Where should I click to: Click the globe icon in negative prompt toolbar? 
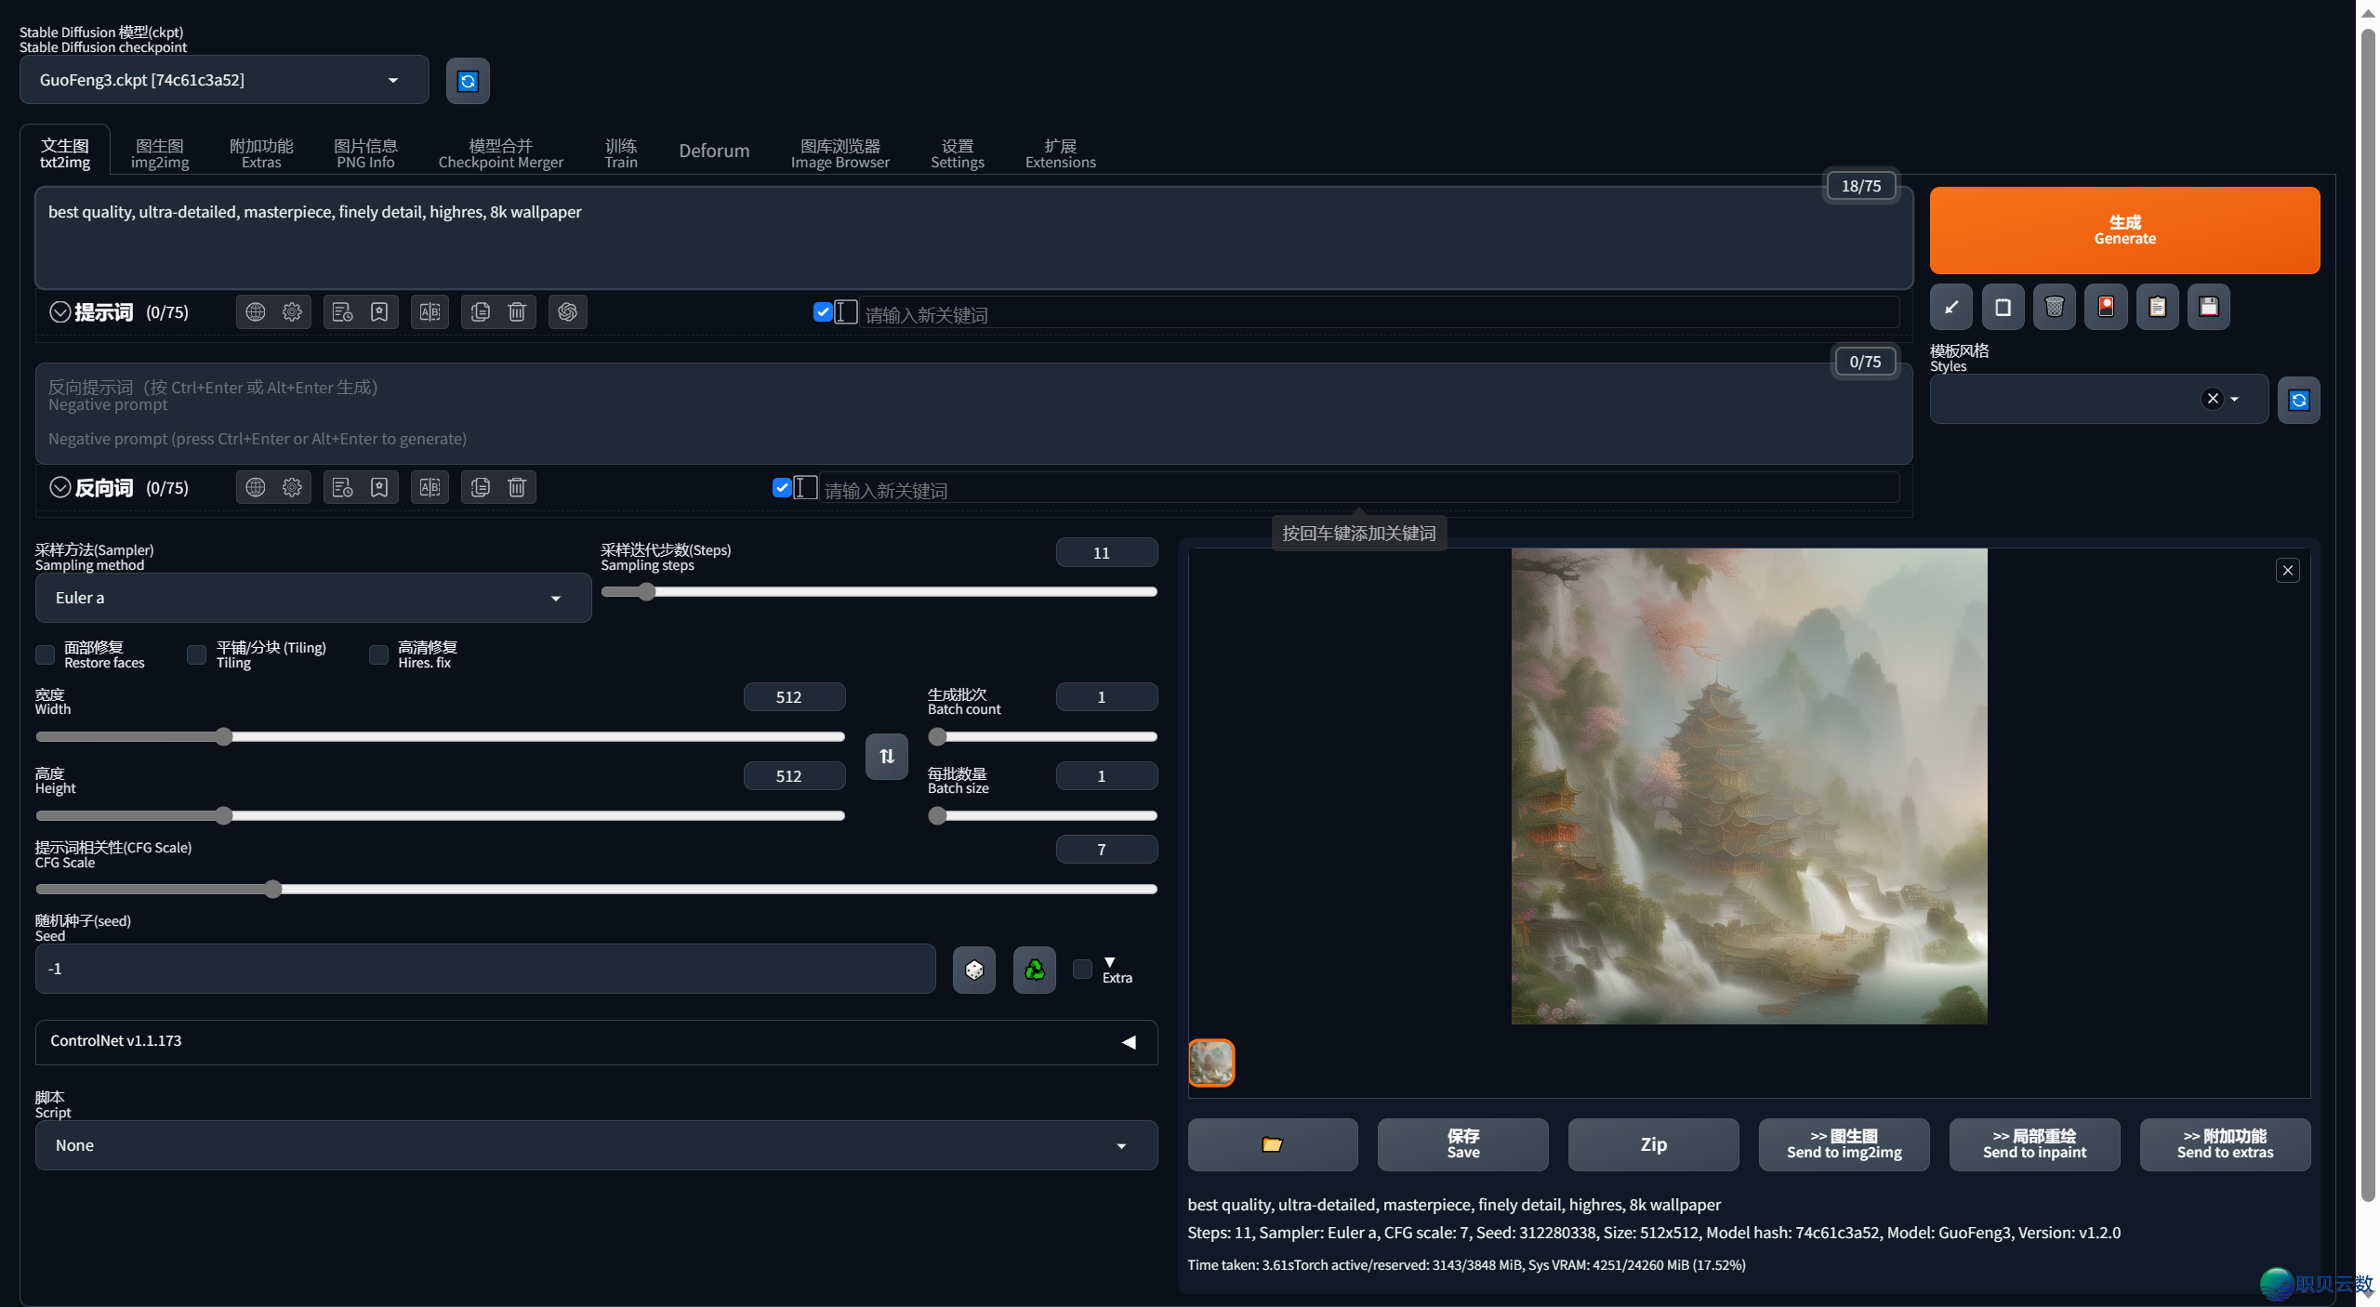(255, 488)
